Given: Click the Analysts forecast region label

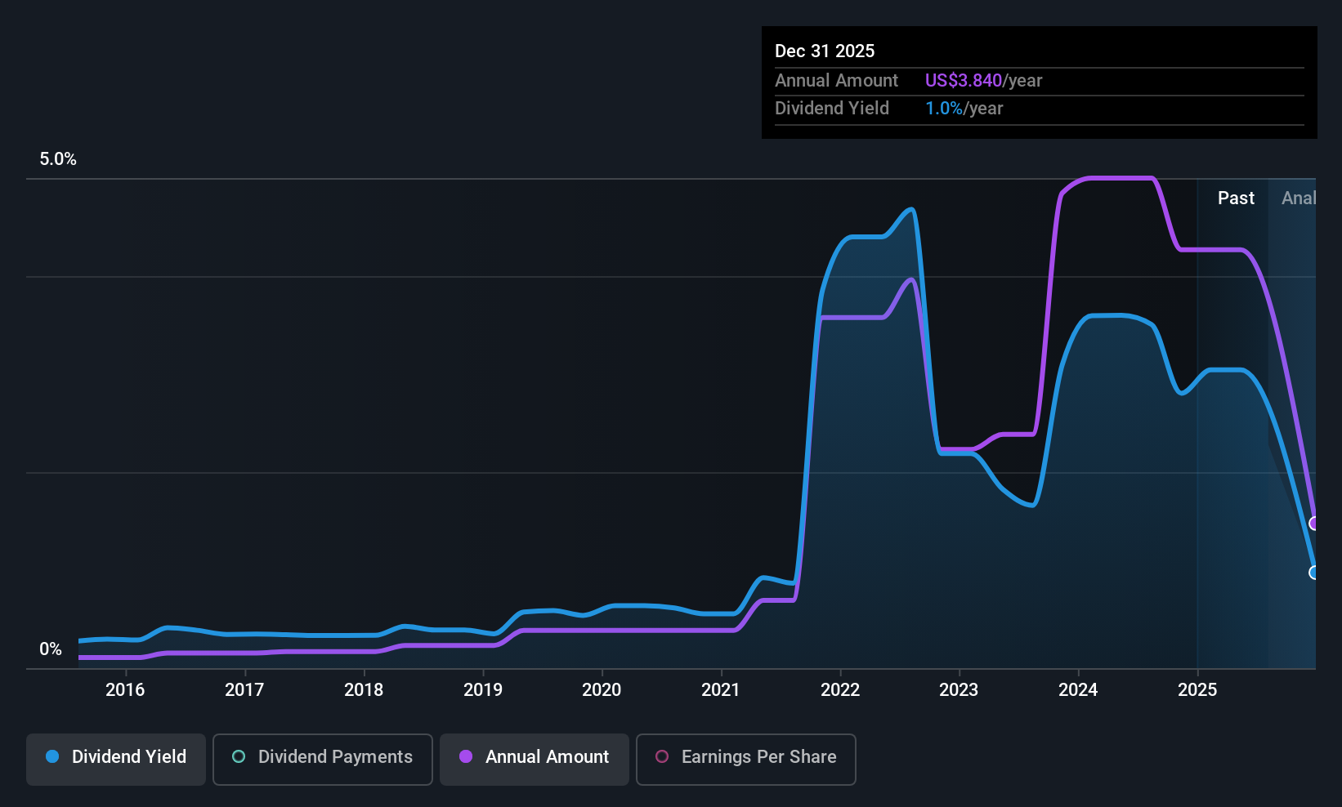Looking at the screenshot, I should coord(1299,198).
